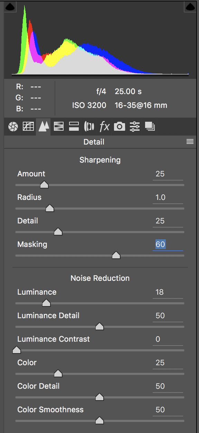This screenshot has height=433, width=199.
Task: Click the Luminance slider handle
Action: pyautogui.click(x=46, y=303)
